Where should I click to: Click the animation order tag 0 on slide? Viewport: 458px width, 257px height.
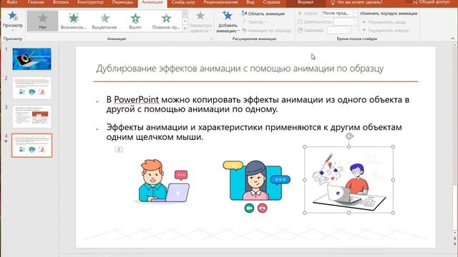pos(119,149)
